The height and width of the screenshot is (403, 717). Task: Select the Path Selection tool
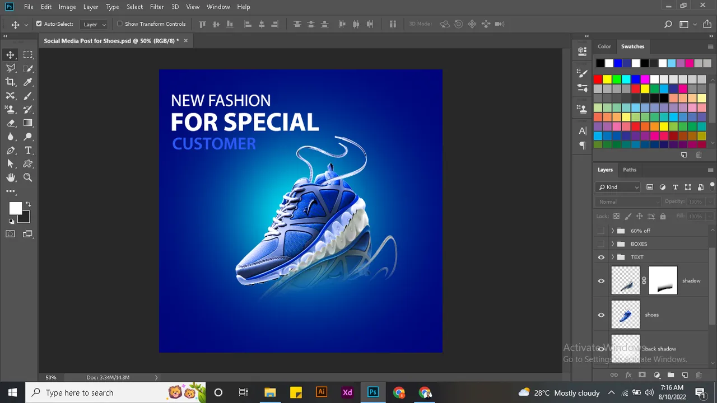(11, 164)
